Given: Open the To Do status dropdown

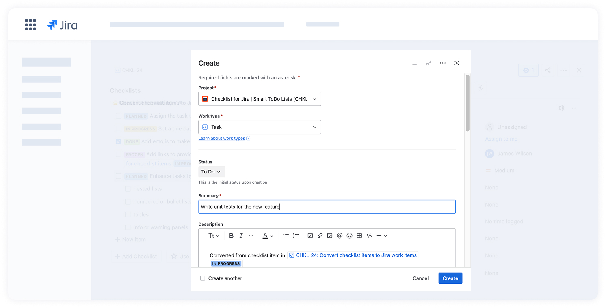Looking at the screenshot, I should [x=211, y=172].
